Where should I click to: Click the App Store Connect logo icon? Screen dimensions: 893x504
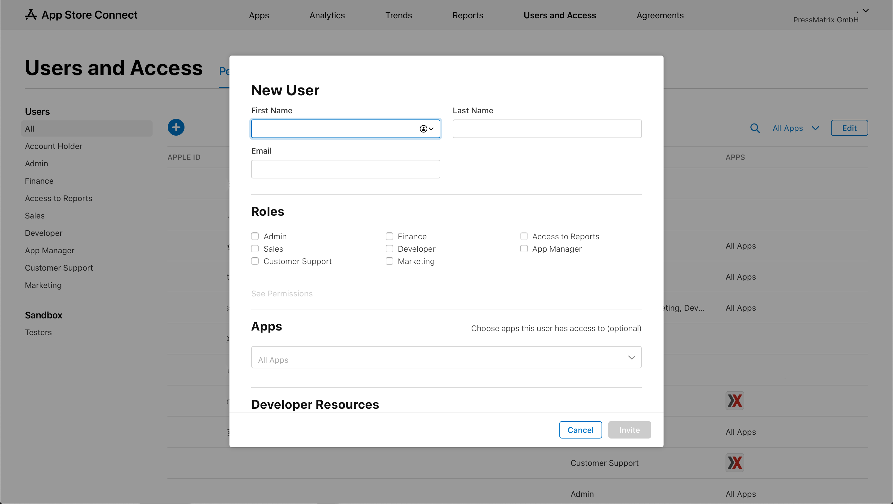coord(31,15)
